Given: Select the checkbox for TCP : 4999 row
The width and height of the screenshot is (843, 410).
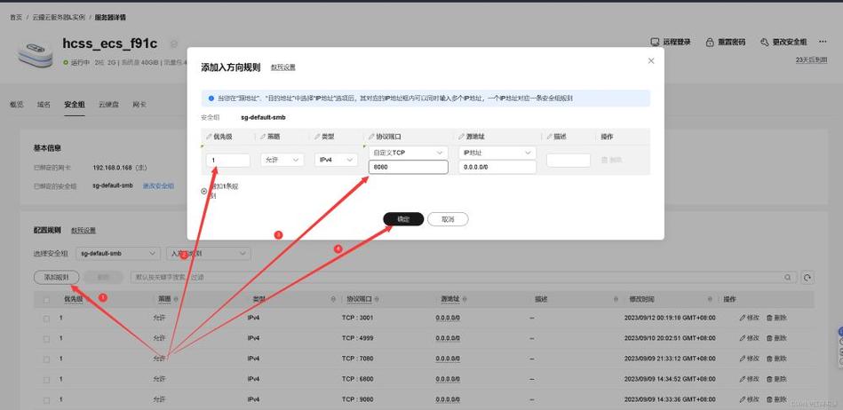Looking at the screenshot, I should click(x=46, y=338).
